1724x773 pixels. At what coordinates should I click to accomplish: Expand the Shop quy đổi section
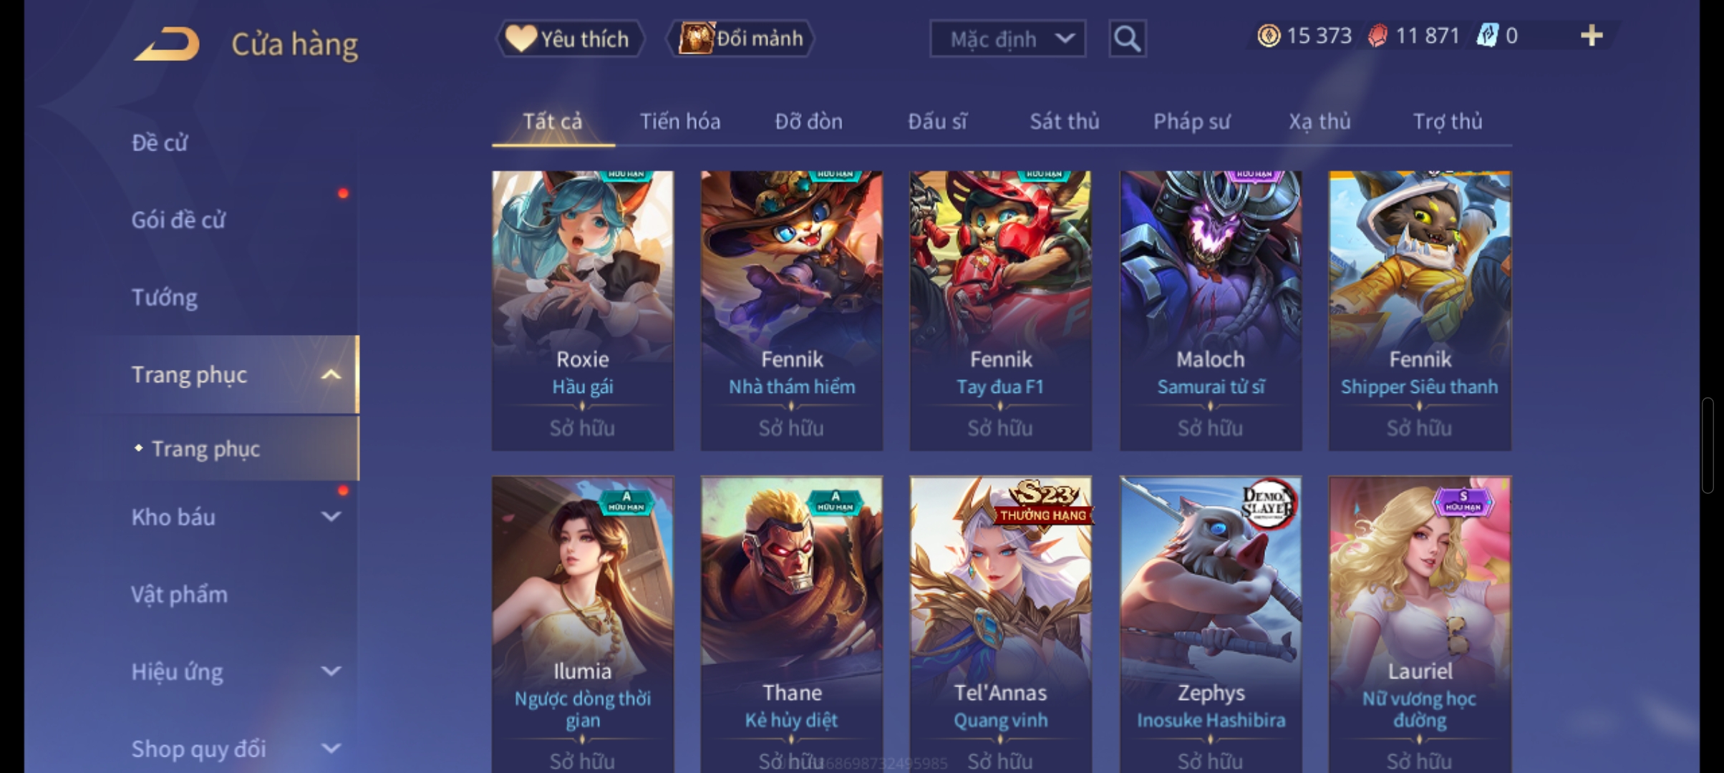(331, 749)
